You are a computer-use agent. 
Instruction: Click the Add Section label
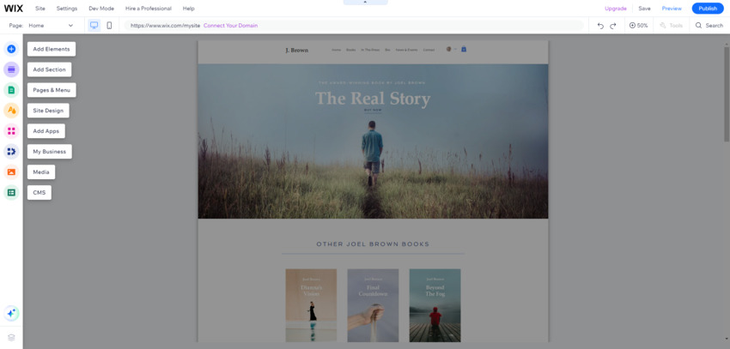49,69
